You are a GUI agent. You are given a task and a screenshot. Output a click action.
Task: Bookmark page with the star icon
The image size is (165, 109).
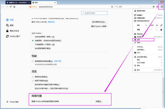pyautogui.click(x=112, y=7)
